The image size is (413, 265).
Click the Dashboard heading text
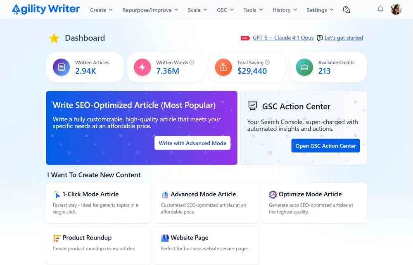85,38
